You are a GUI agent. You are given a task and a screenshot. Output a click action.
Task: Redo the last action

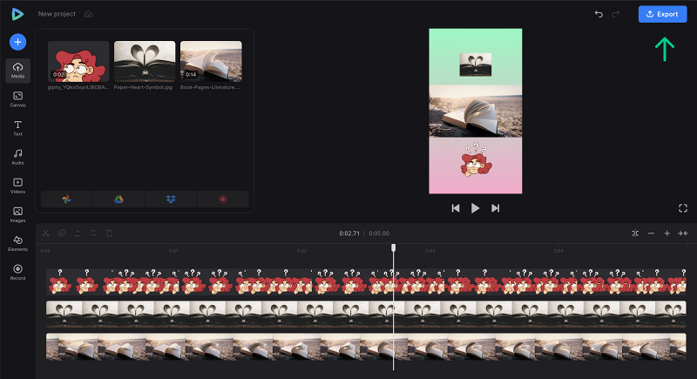(616, 14)
